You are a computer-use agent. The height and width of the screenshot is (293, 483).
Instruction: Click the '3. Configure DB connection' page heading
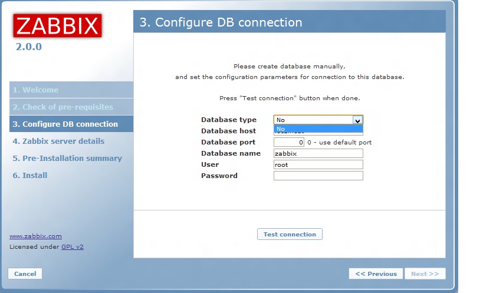pos(221,22)
